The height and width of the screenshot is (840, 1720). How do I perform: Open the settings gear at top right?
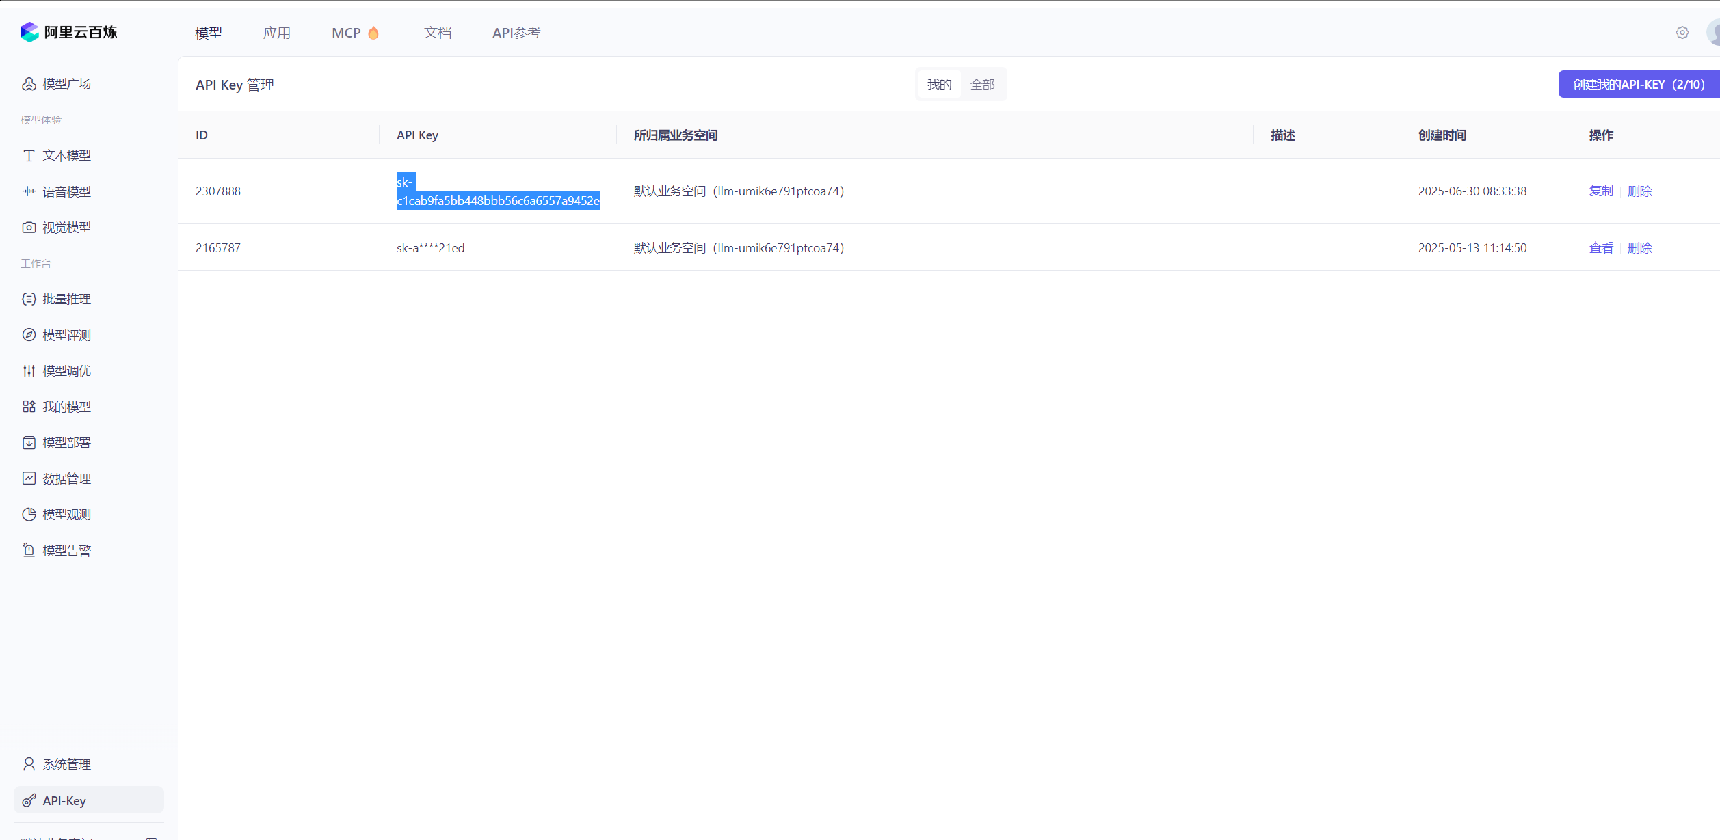1682,32
